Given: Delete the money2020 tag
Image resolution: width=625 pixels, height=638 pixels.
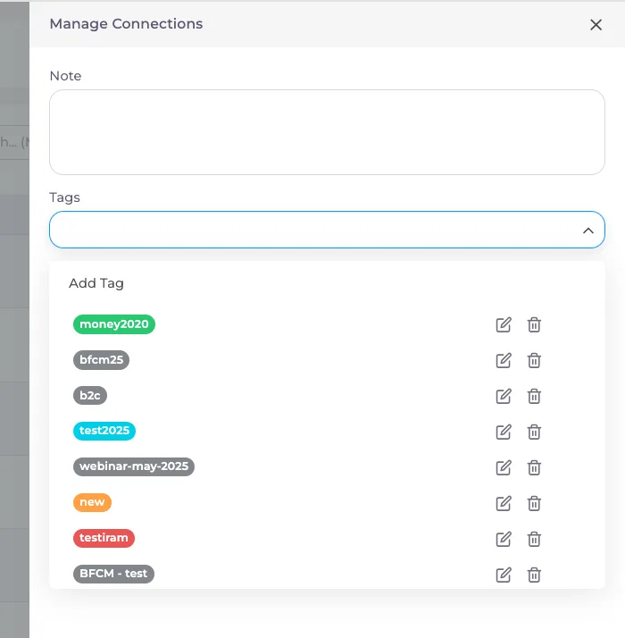Looking at the screenshot, I should 534,324.
